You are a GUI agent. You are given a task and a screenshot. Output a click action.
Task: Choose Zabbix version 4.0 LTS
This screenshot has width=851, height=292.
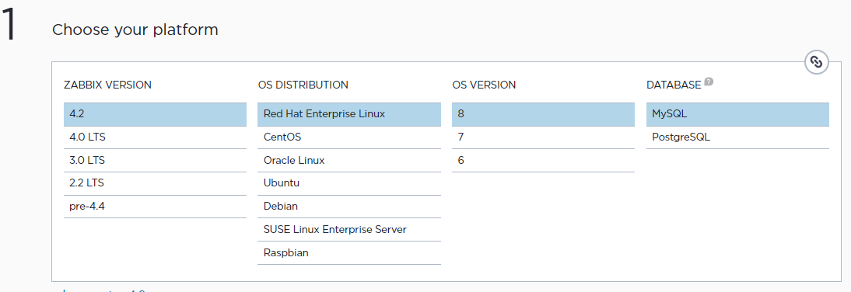156,137
